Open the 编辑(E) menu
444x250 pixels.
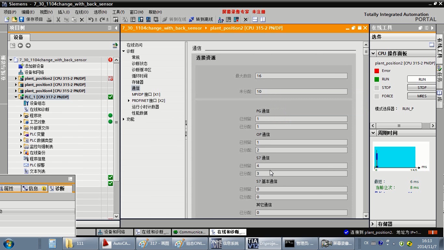pyautogui.click(x=28, y=12)
